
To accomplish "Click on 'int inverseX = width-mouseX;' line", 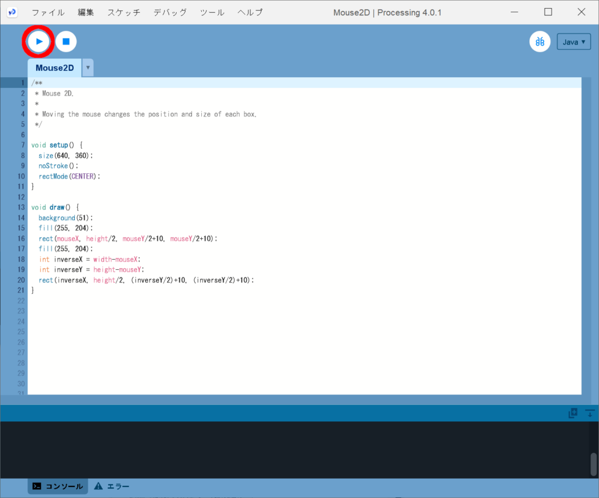I will point(89,259).
